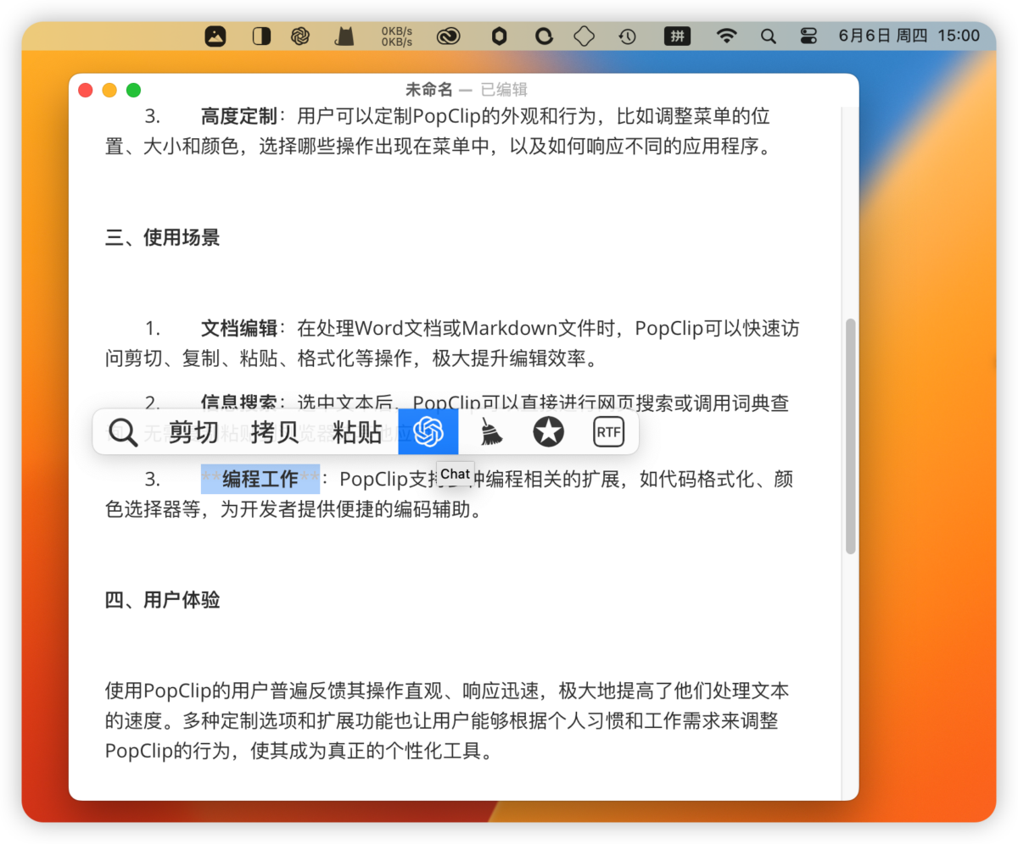Viewport: 1018px width, 844px height.
Task: Close the 未命名 document window
Action: click(x=85, y=90)
